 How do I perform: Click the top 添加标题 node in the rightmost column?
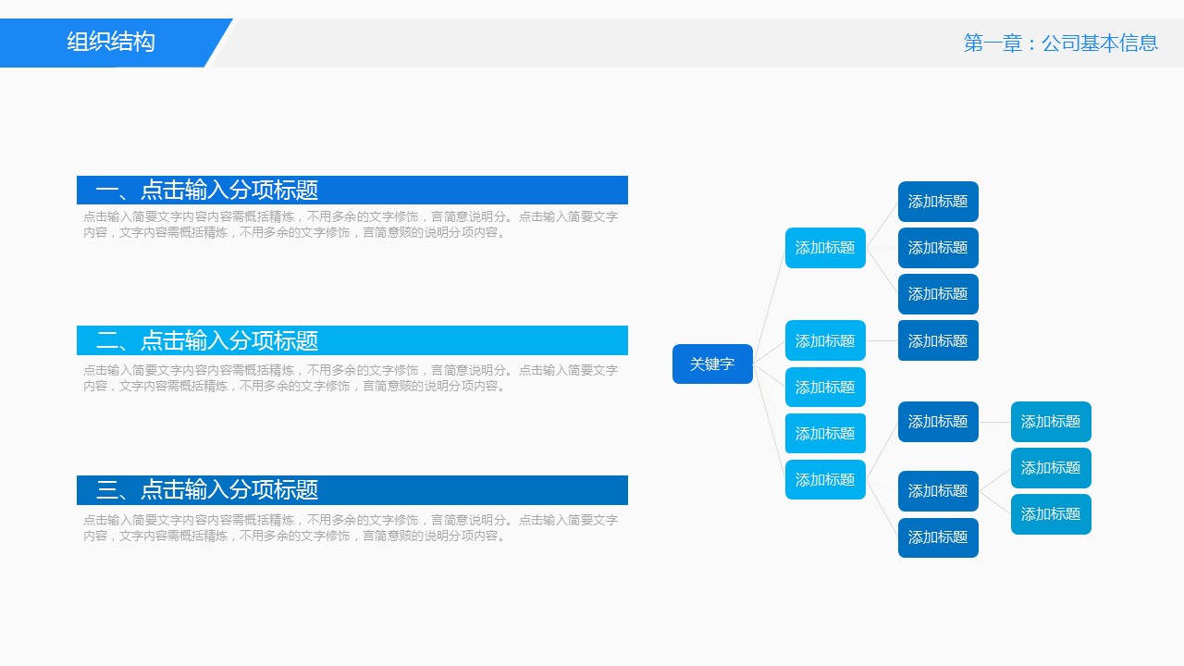1051,422
